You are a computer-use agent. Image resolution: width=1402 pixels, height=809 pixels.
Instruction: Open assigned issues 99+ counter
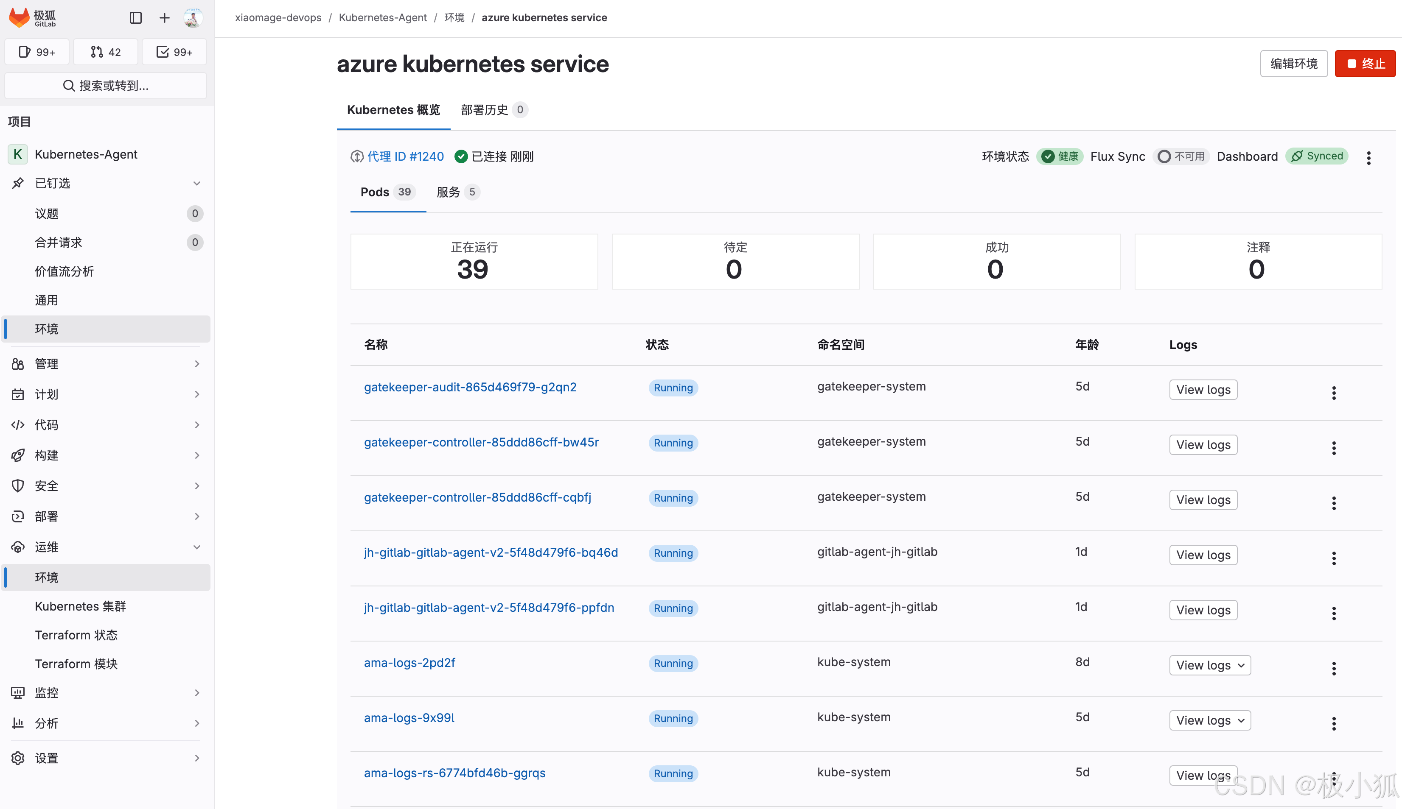(x=36, y=52)
